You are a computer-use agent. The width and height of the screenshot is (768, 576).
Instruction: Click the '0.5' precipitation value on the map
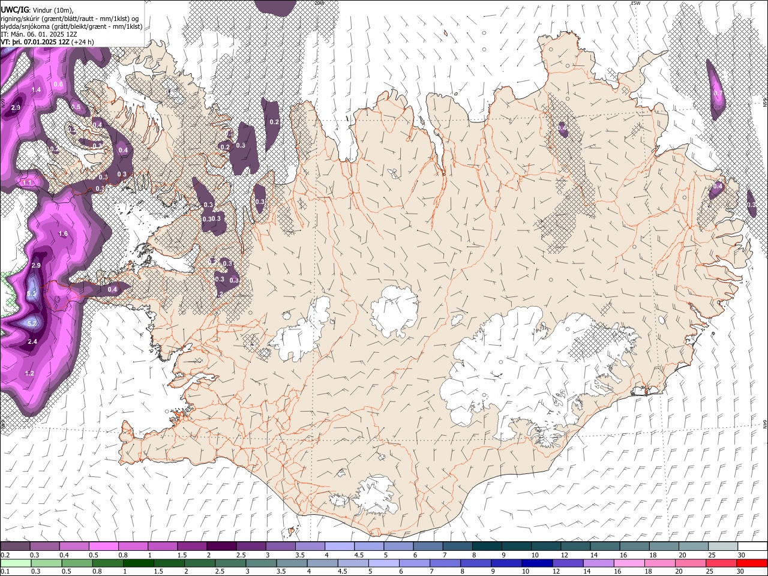click(76, 107)
